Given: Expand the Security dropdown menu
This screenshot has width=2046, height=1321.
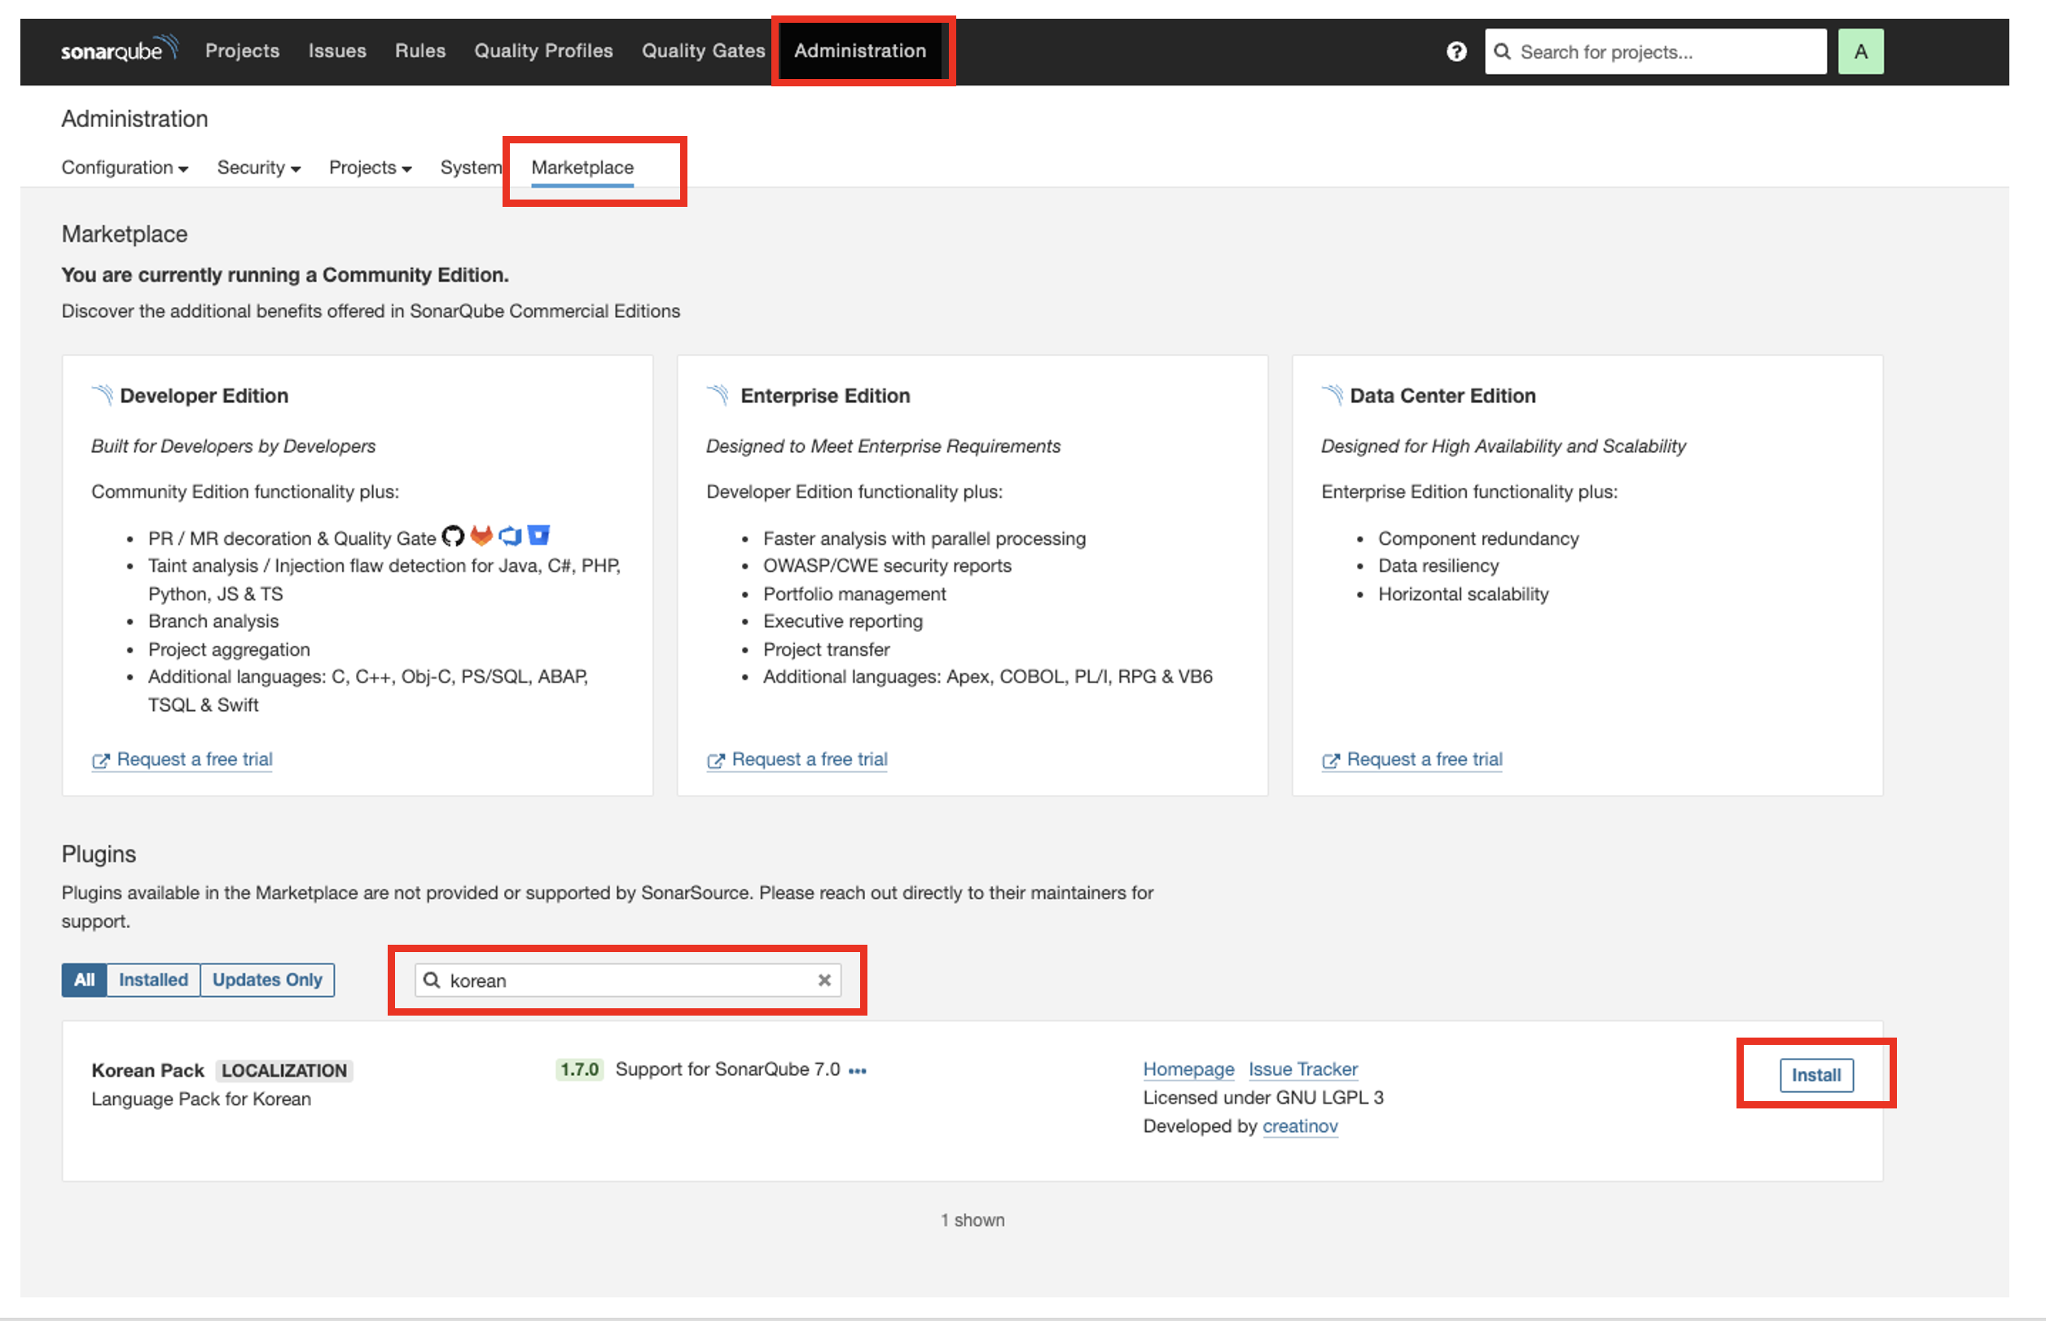Looking at the screenshot, I should pos(258,168).
